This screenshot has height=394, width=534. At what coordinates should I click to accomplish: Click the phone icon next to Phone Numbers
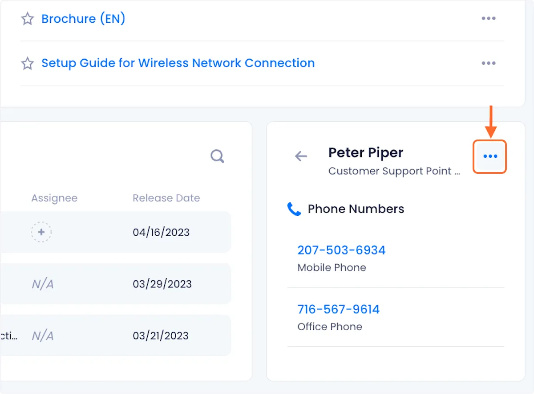coord(294,209)
